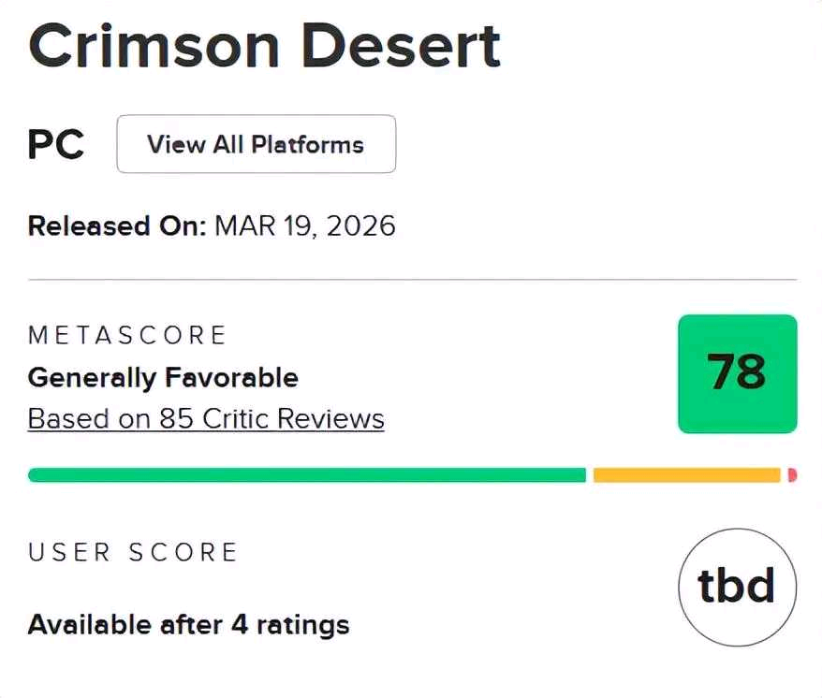
Task: Click the number 85 in the critic link
Action: point(175,418)
